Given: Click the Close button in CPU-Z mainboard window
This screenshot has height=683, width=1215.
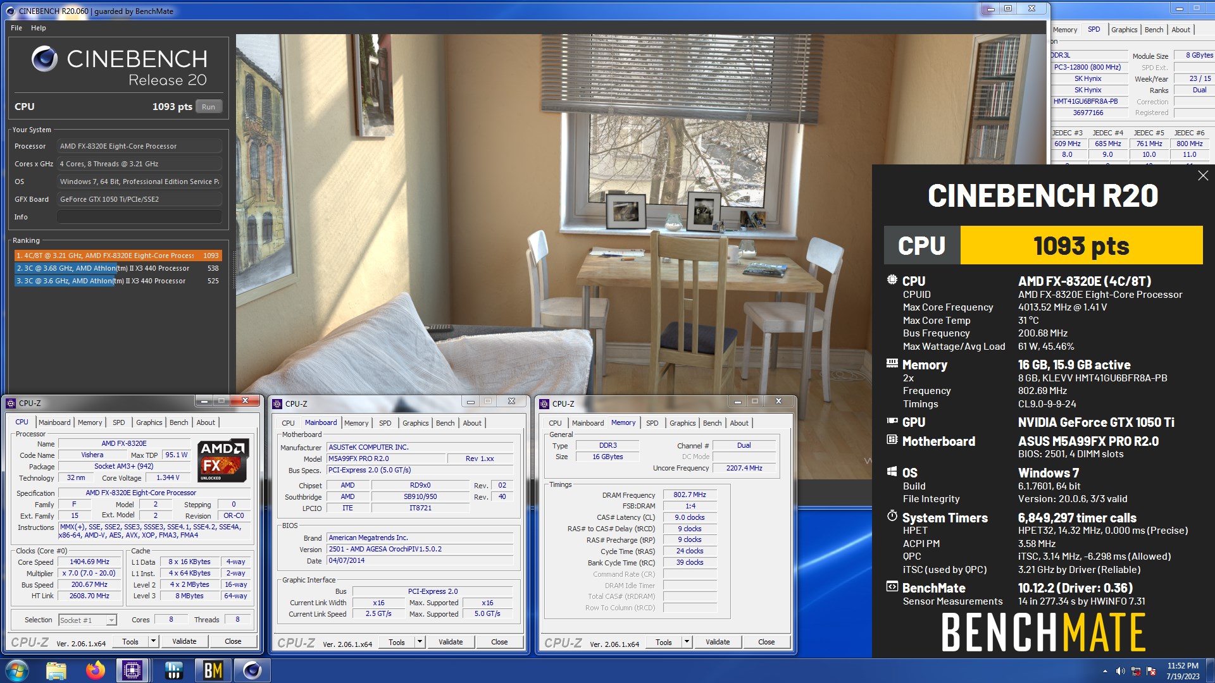Looking at the screenshot, I should (499, 642).
